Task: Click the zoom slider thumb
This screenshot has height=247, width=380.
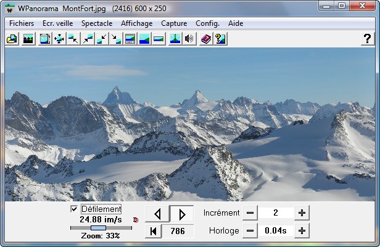Action: 98,228
